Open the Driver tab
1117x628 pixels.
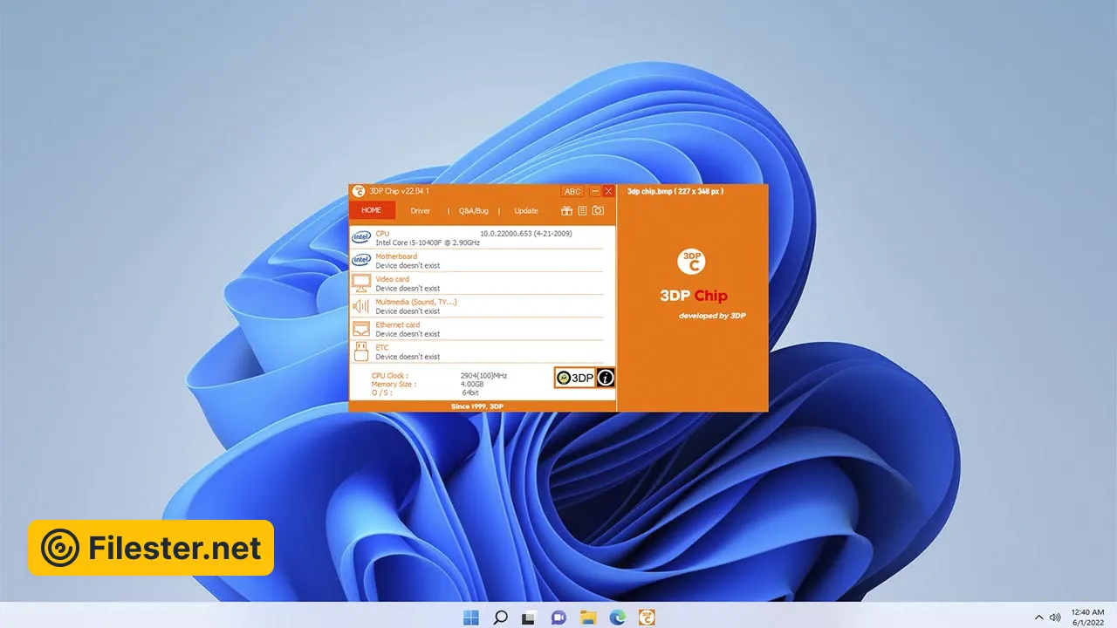(x=421, y=211)
